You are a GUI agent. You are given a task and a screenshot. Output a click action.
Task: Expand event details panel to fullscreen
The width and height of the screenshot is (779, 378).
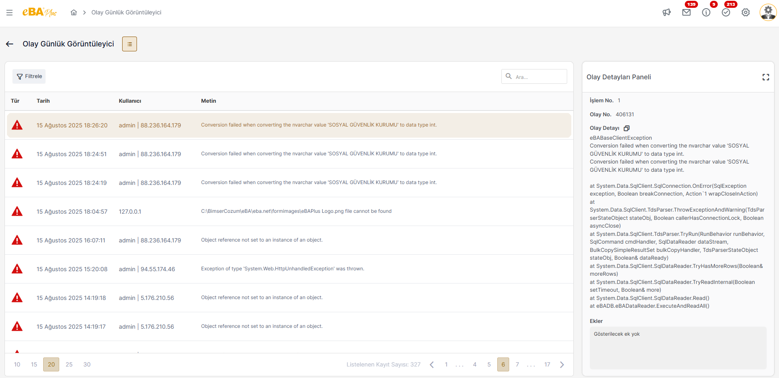(x=765, y=77)
